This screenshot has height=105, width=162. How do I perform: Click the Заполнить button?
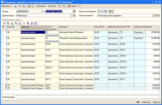click(41, 6)
